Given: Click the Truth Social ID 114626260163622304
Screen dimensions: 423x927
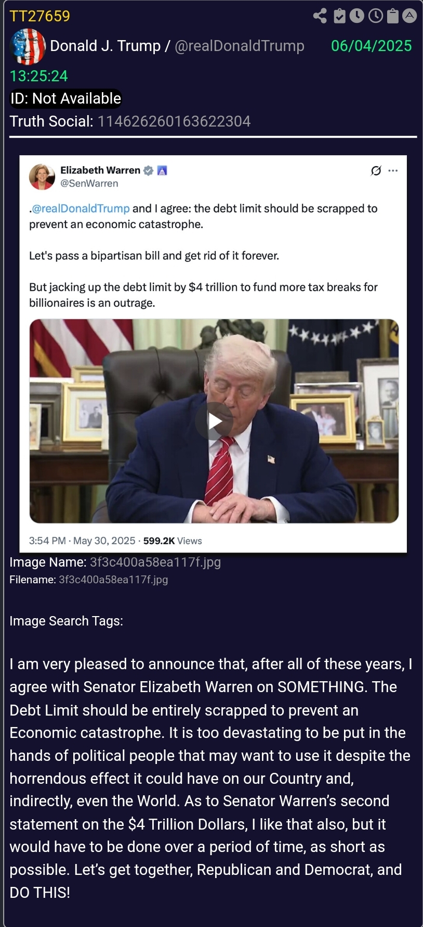Looking at the screenshot, I should [x=174, y=121].
